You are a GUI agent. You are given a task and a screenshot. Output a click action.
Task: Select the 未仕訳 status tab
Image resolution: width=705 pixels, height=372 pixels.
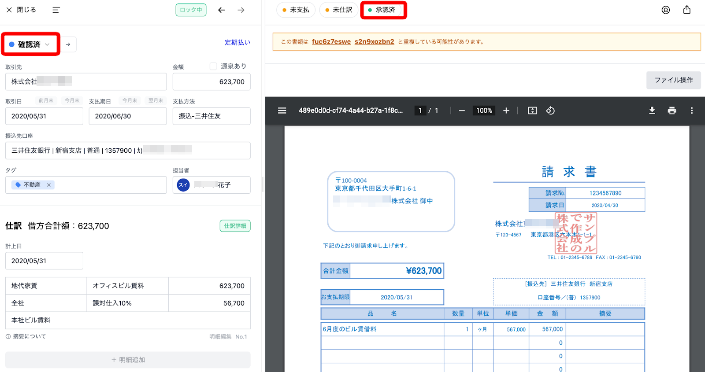339,10
